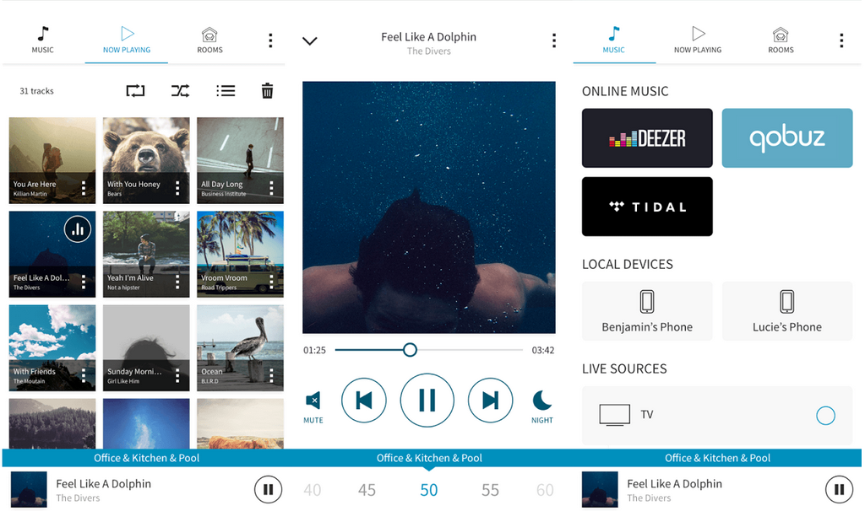The image size is (865, 511).
Task: Skip to the next track
Action: 490,400
